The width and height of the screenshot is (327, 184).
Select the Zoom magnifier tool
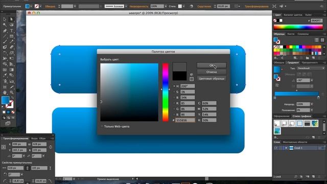click(11, 92)
